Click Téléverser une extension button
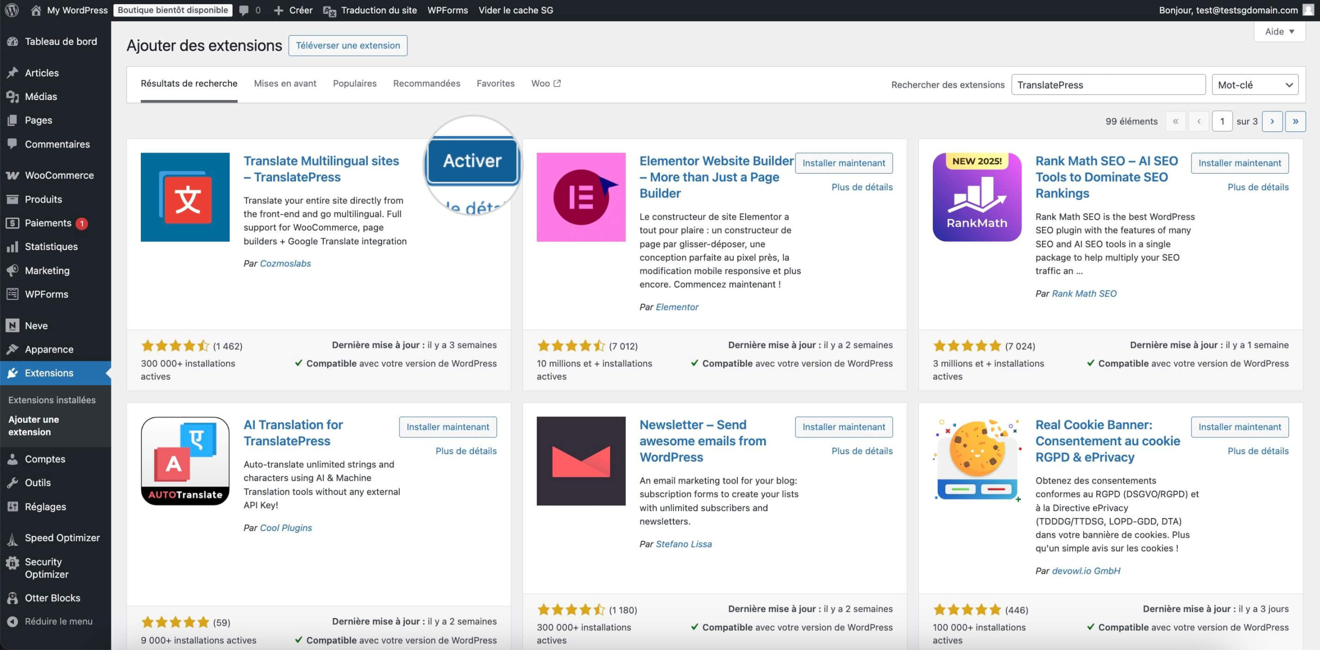This screenshot has height=650, width=1320. [x=348, y=45]
